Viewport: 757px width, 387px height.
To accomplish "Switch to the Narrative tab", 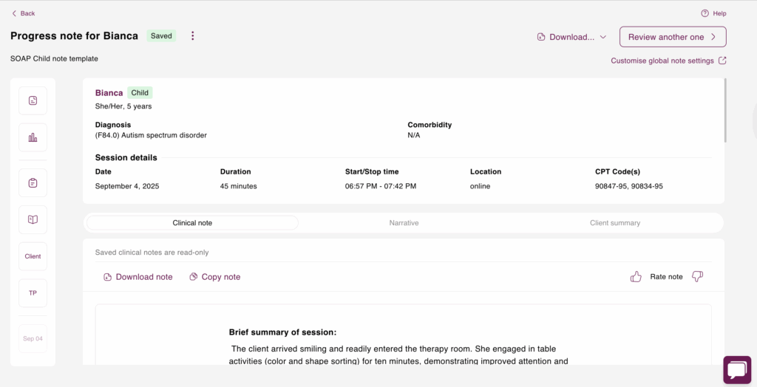I will pyautogui.click(x=404, y=223).
